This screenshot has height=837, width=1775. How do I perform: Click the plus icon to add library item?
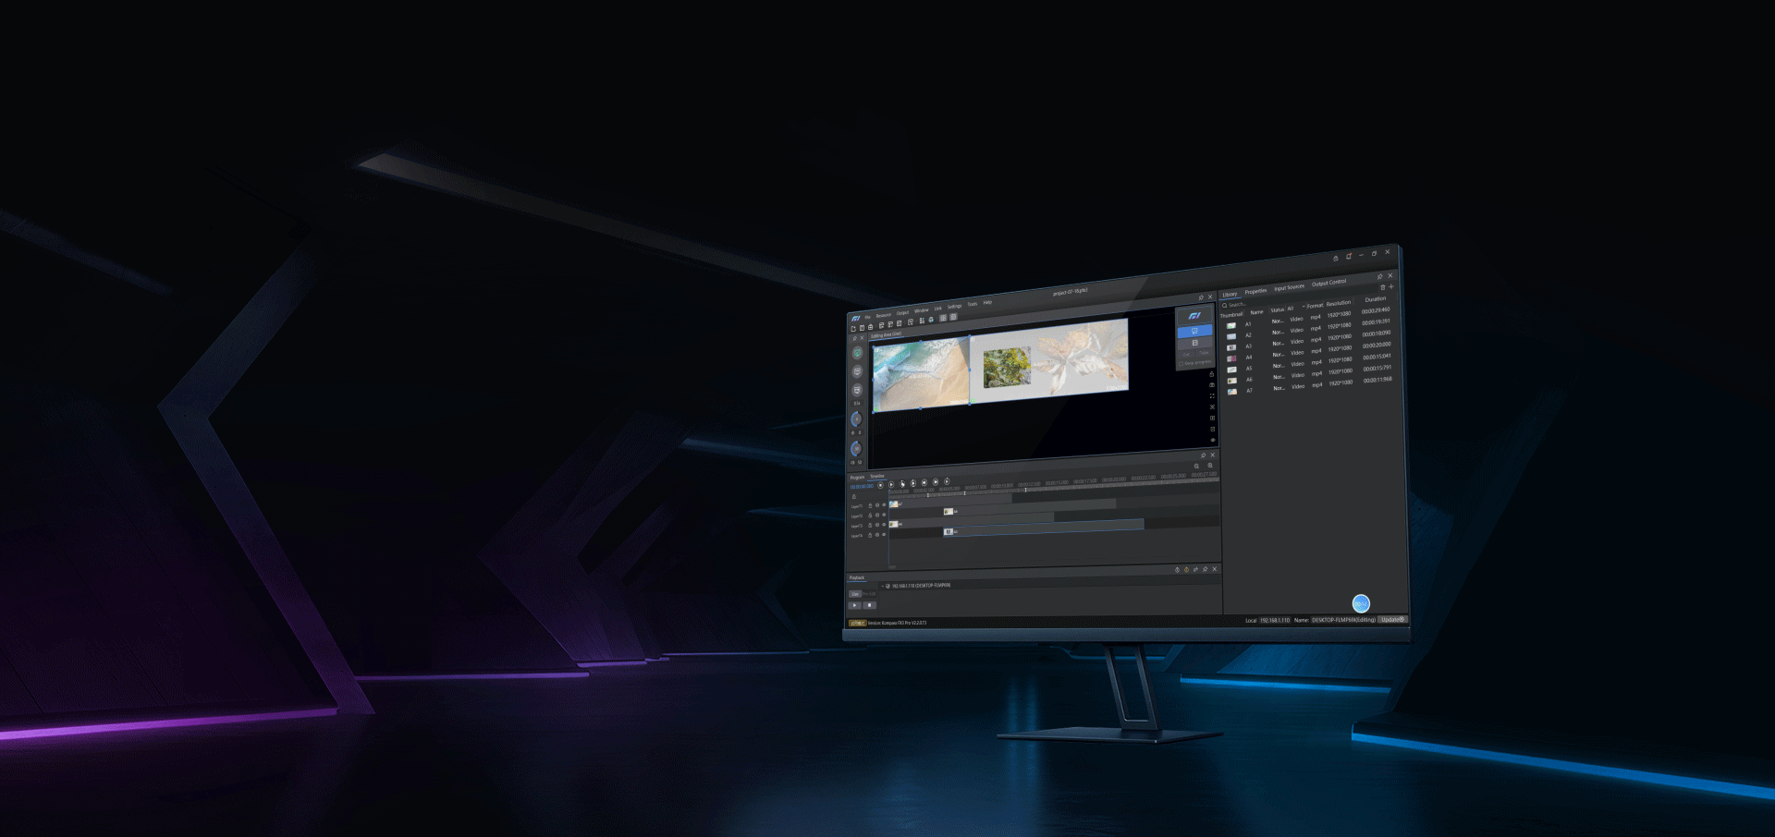coord(1391,286)
